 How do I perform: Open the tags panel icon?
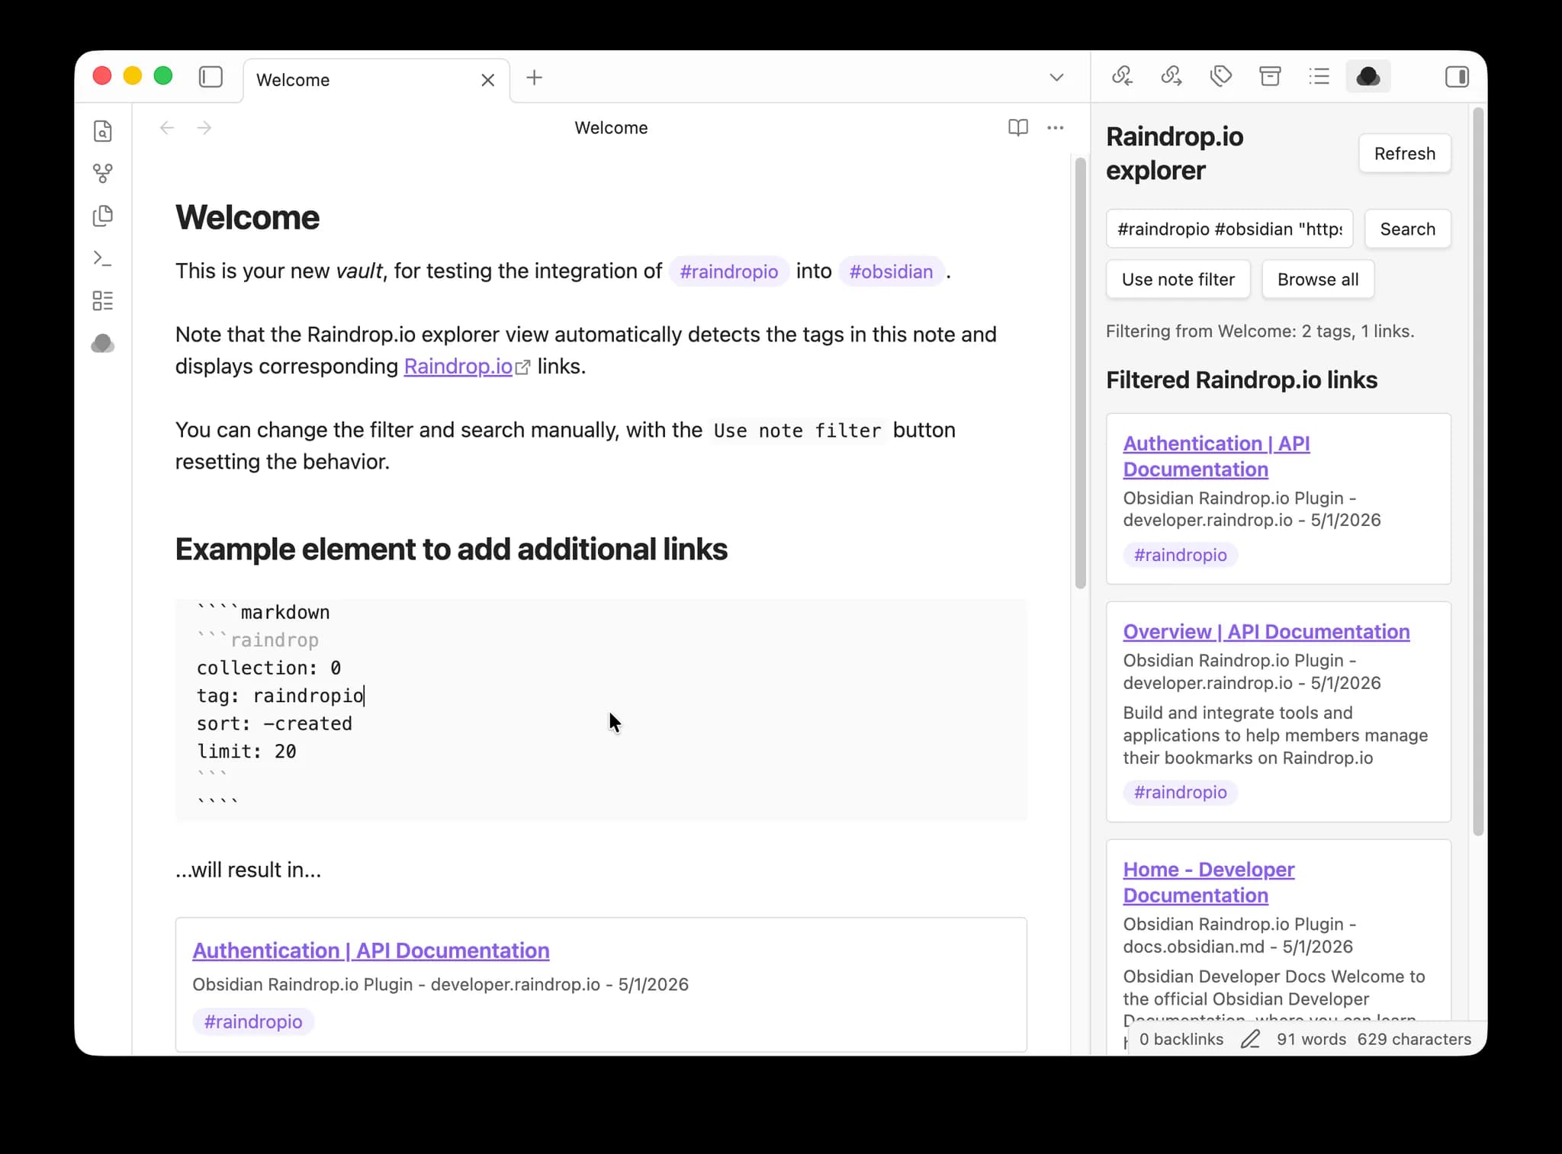click(x=1220, y=76)
